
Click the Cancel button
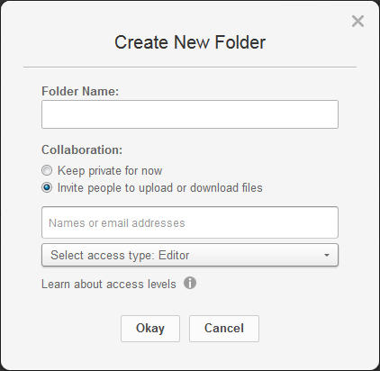coord(224,329)
